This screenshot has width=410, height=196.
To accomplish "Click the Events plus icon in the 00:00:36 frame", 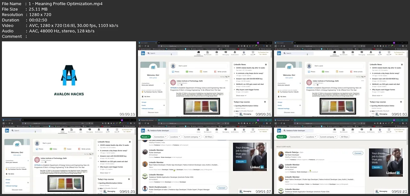I will (164, 105).
